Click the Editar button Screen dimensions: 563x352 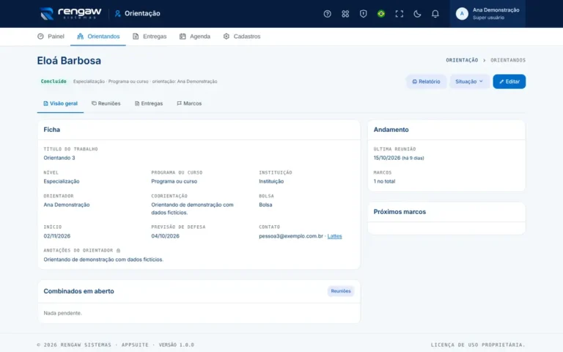509,81
